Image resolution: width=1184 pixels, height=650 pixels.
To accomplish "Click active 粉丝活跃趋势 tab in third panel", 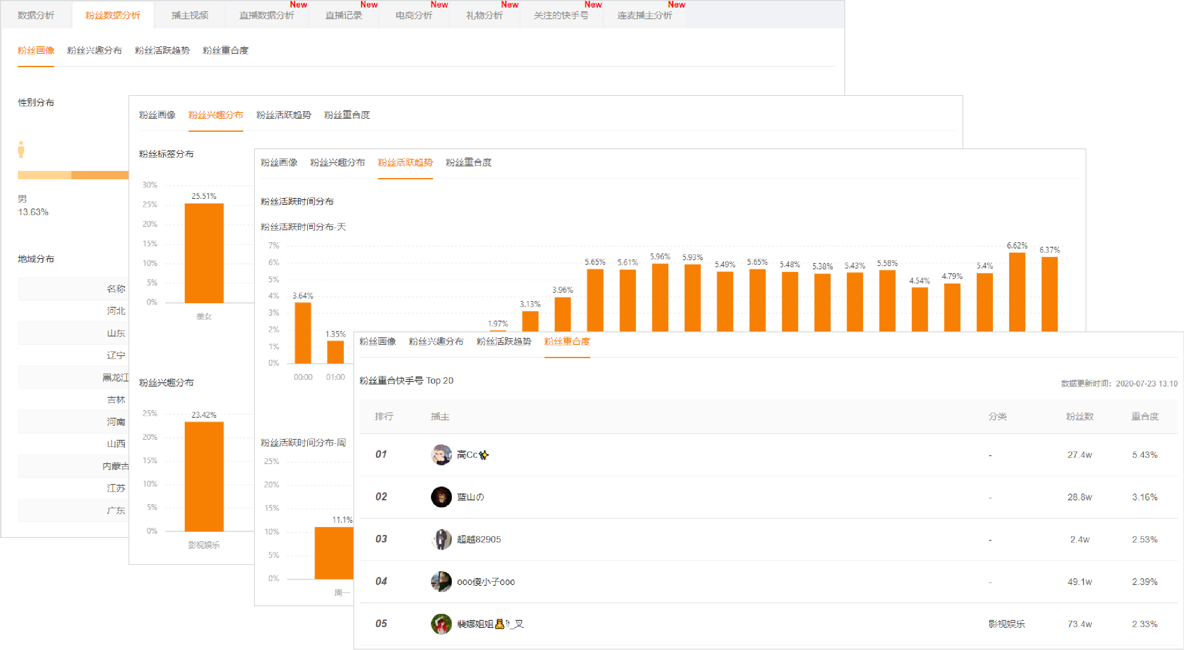I will pos(406,162).
